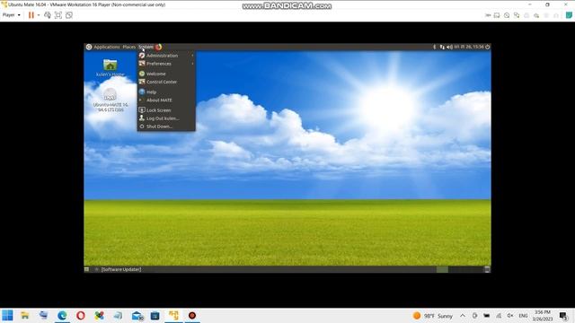Open the Windows Start menu

pos(7,315)
